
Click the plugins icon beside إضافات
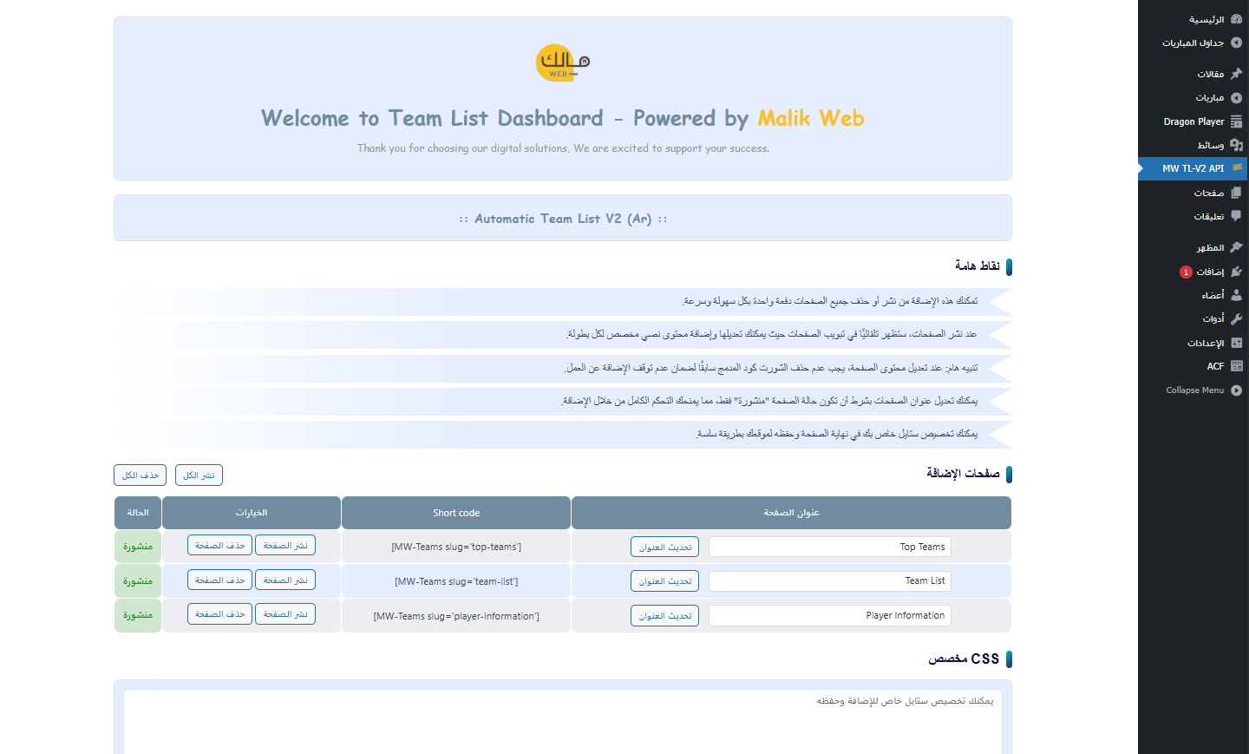tap(1236, 272)
